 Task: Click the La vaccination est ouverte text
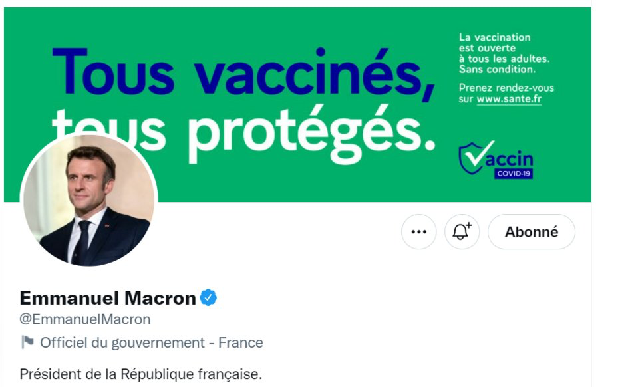point(495,43)
